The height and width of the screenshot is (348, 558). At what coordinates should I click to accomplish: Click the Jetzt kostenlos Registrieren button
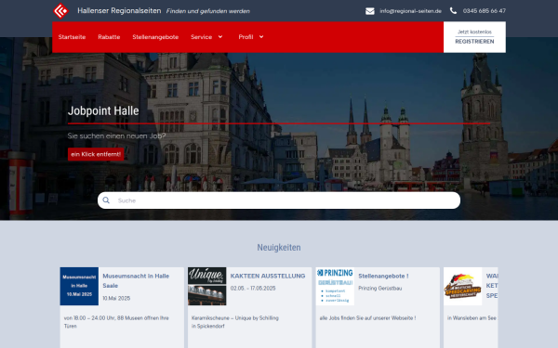(x=474, y=37)
